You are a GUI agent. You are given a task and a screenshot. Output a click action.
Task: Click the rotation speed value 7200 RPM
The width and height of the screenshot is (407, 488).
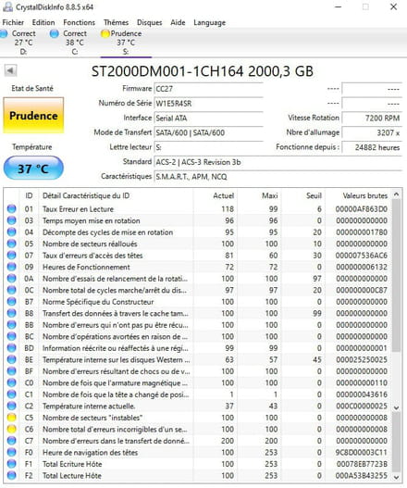click(x=372, y=118)
